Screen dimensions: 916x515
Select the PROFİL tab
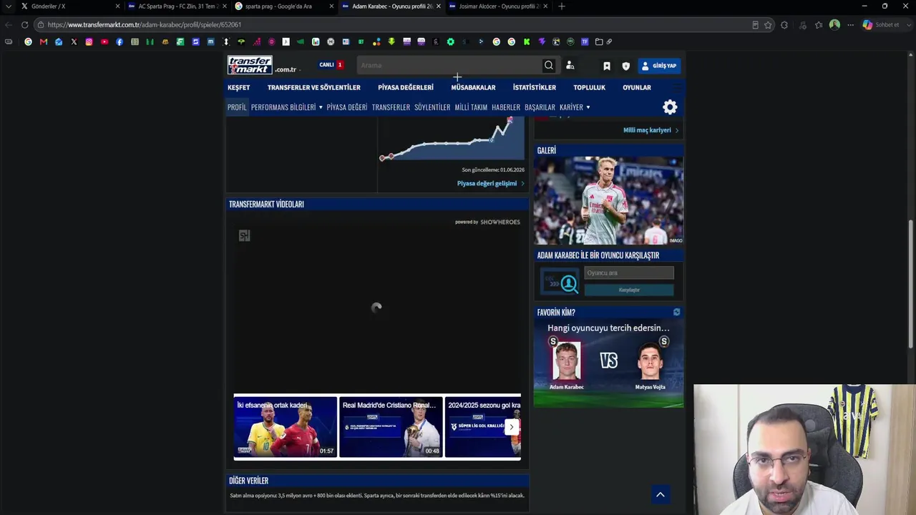(x=237, y=107)
